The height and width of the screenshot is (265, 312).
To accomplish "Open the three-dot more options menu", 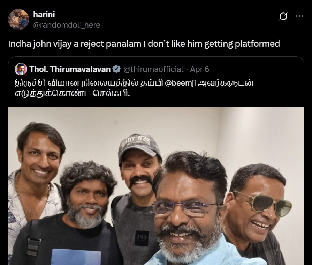I will (299, 16).
